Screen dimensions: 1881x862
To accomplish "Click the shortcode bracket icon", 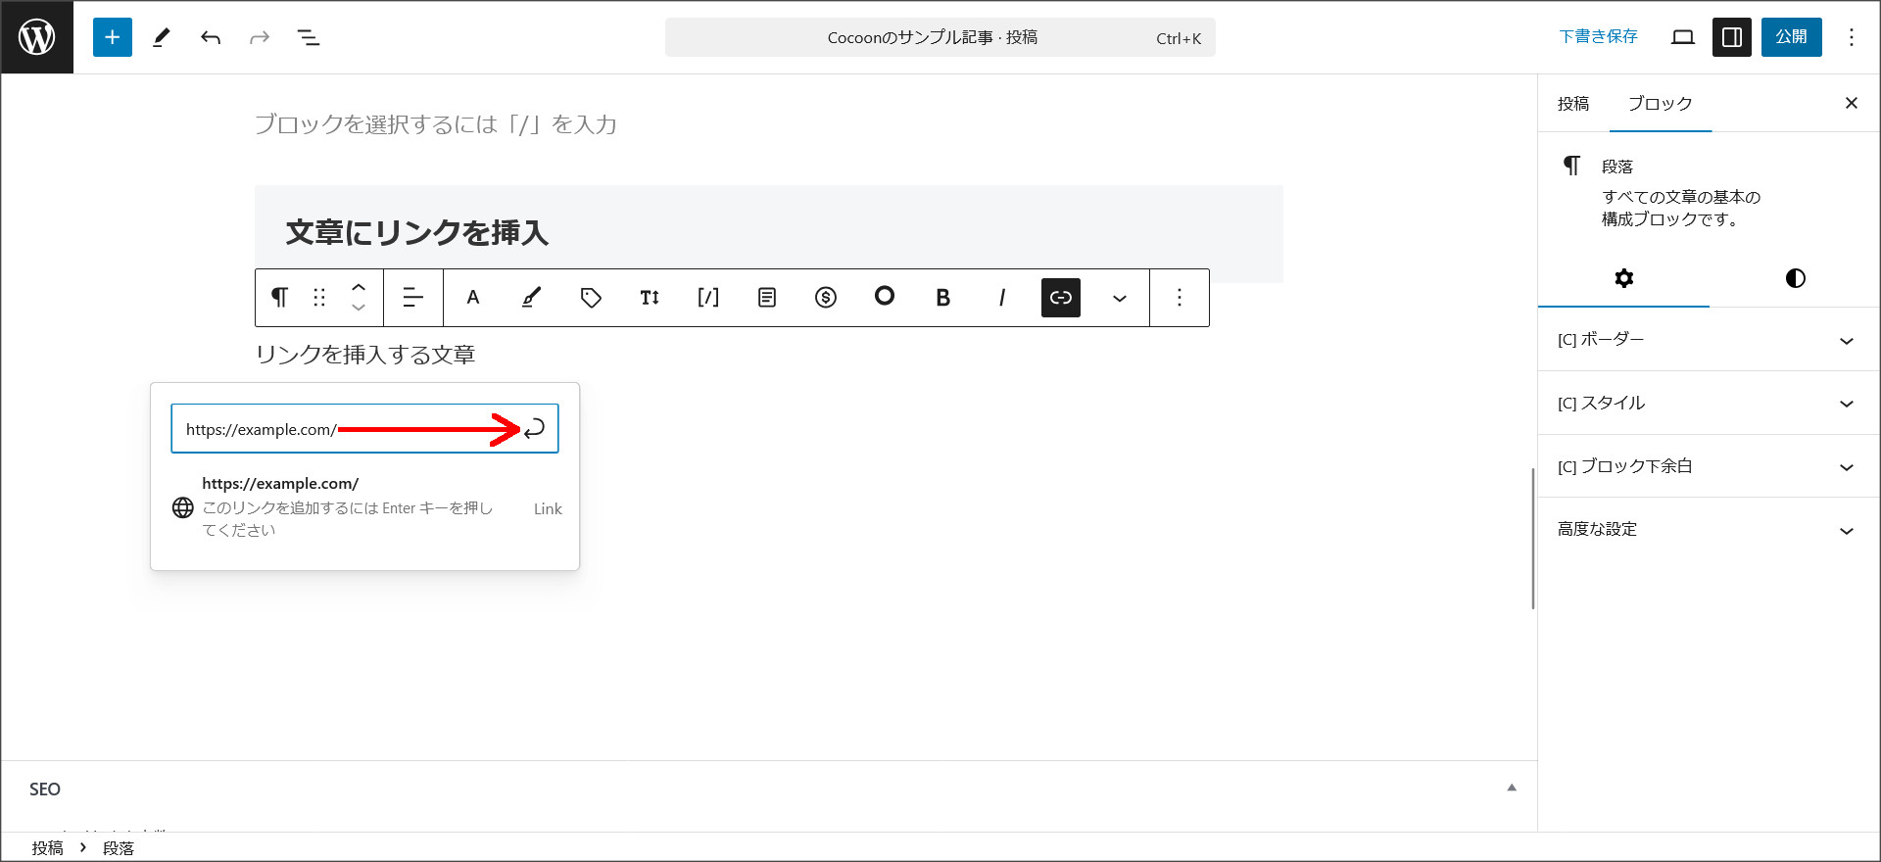I will point(707,298).
